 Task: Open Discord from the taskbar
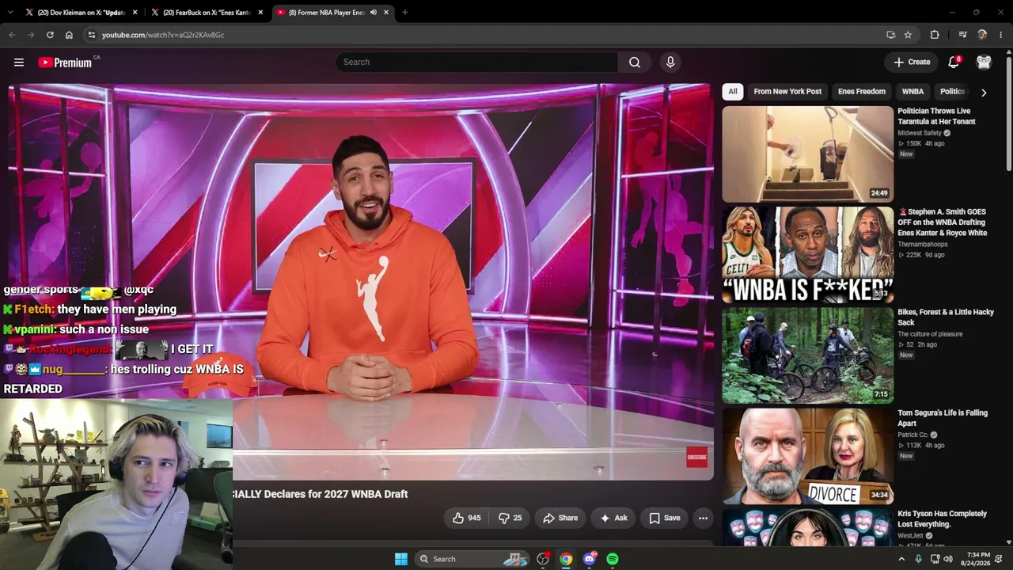[590, 559]
